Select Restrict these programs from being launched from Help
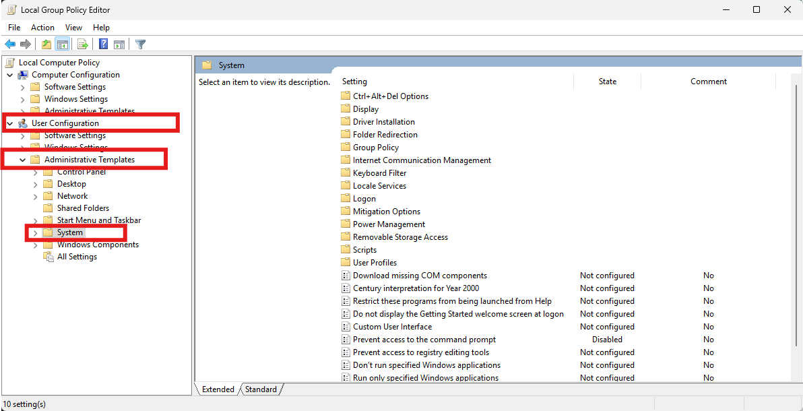This screenshot has height=411, width=803. pos(452,301)
